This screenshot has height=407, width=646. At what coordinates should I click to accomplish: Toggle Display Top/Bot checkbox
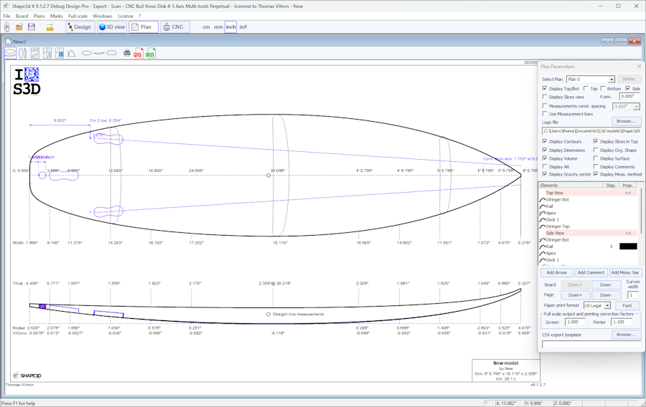(x=545, y=88)
